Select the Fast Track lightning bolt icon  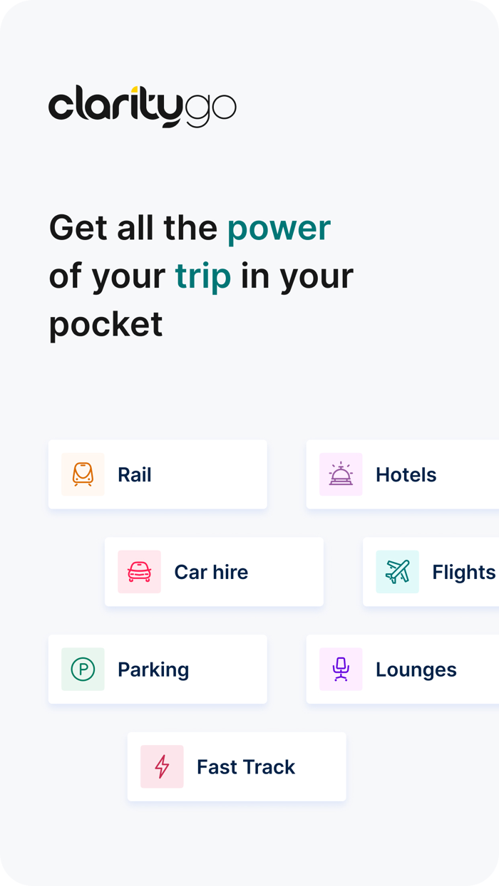(162, 766)
